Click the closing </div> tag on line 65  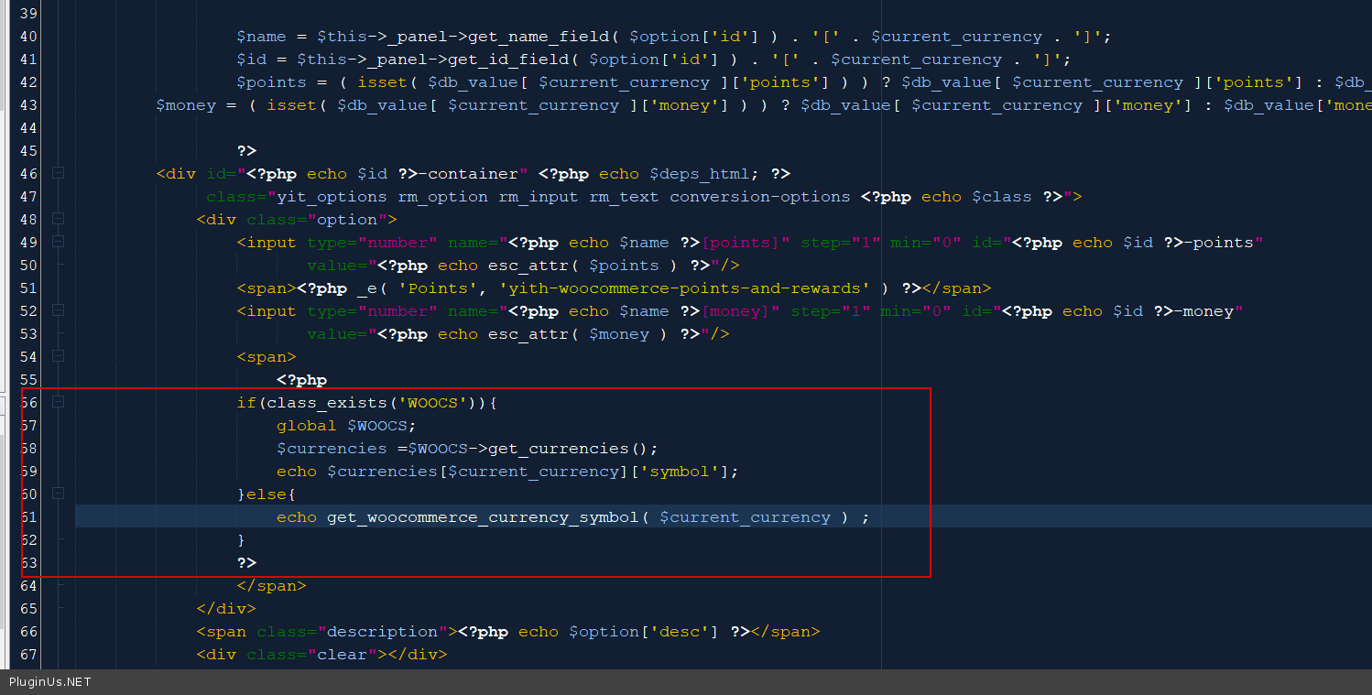226,609
